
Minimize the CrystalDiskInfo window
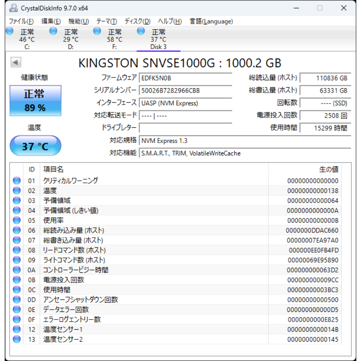(296, 8)
